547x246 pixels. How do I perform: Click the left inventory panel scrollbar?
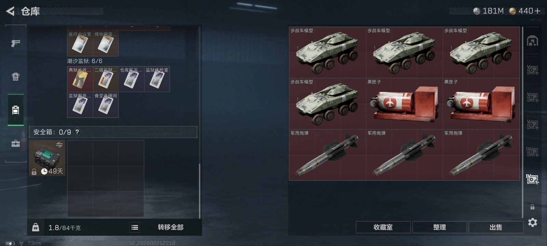200,191
